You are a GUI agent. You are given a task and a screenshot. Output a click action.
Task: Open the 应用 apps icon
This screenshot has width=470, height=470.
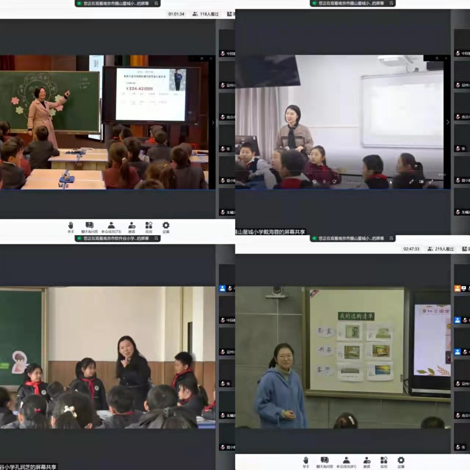click(x=149, y=225)
